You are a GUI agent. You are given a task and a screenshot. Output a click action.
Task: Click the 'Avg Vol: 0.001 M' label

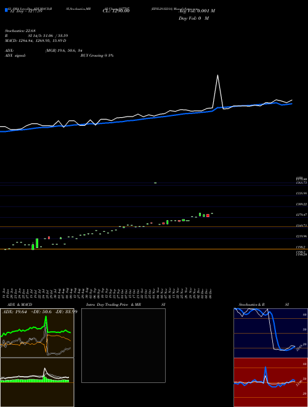(197, 10)
